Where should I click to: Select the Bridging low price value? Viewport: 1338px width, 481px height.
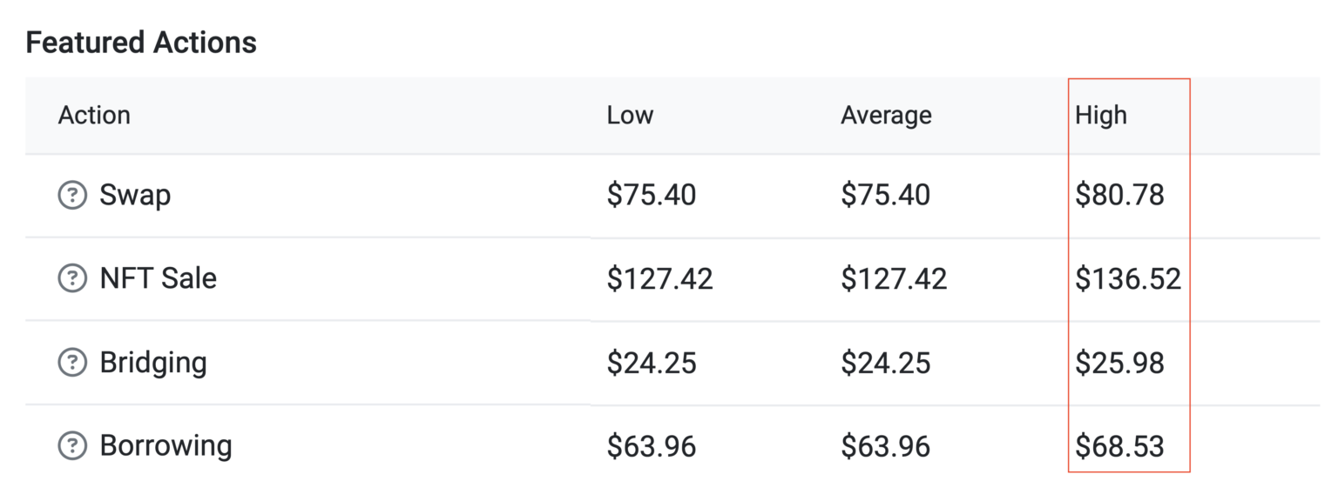point(652,363)
